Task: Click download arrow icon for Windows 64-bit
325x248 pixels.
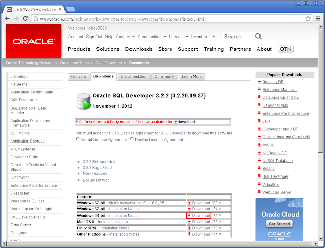Action: point(189,216)
